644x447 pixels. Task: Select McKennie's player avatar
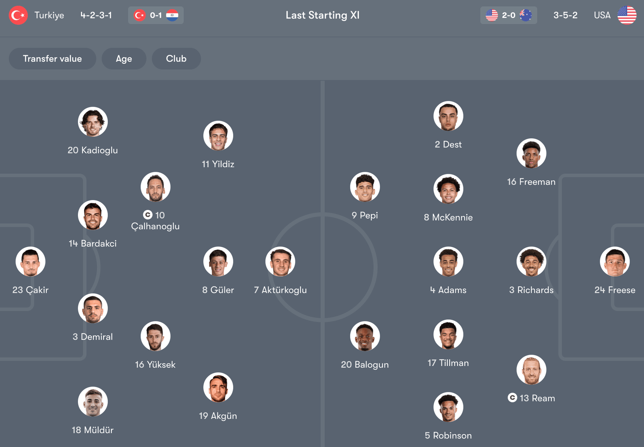[x=448, y=189]
